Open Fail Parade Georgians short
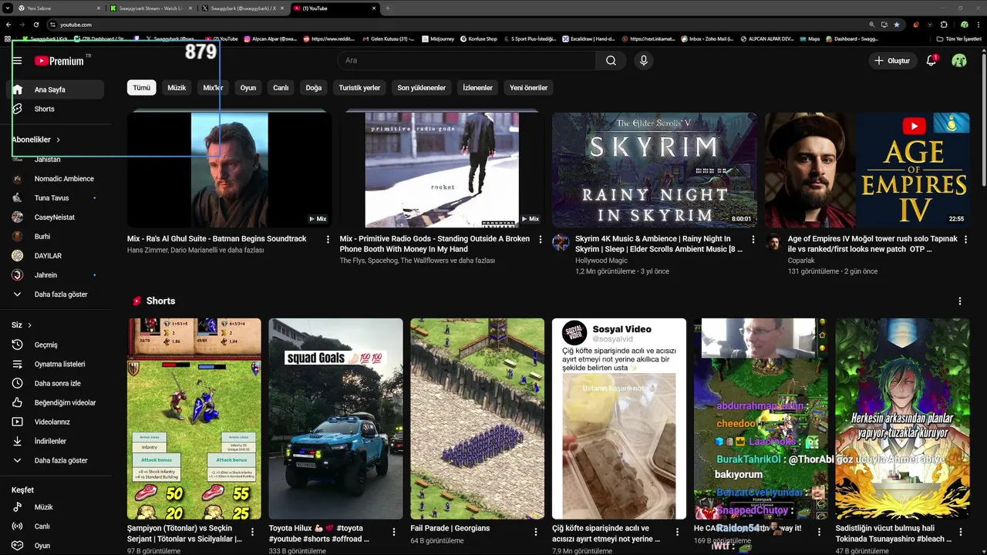The width and height of the screenshot is (987, 555). point(477,419)
